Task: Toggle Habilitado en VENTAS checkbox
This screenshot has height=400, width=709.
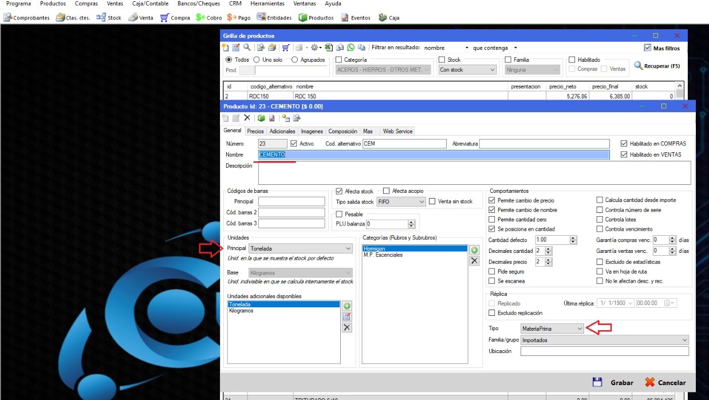Action: coord(624,155)
